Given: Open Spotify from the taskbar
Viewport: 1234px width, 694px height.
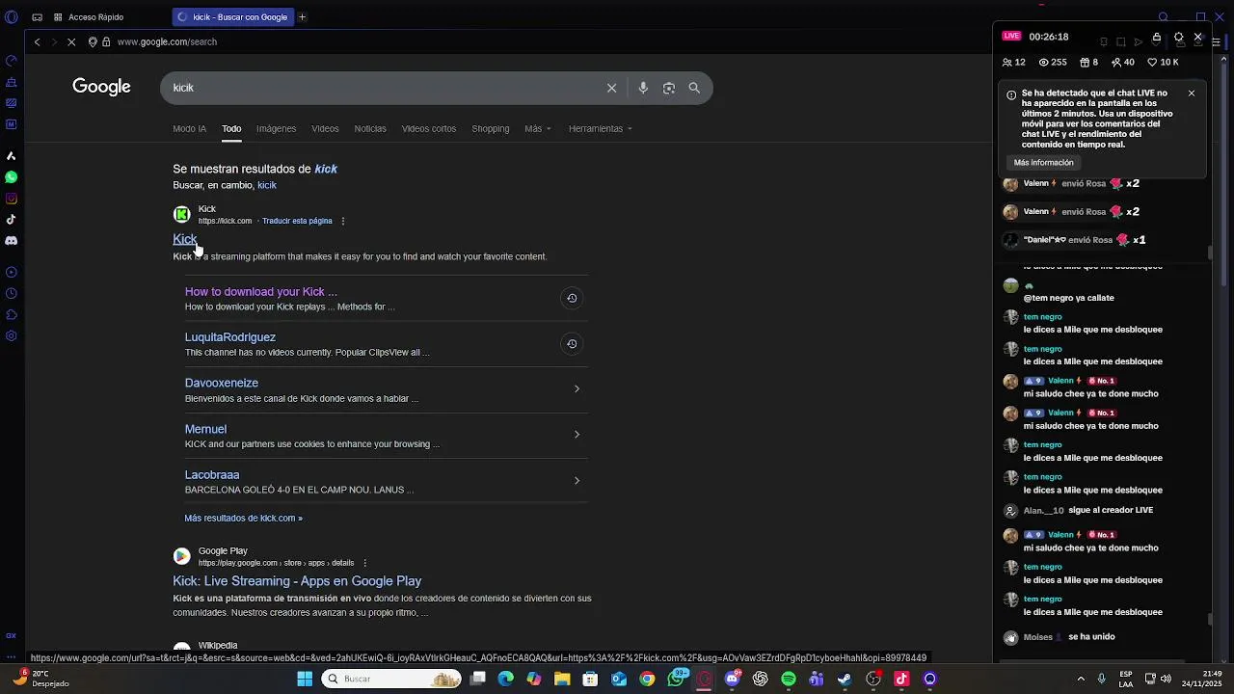Looking at the screenshot, I should [x=789, y=679].
